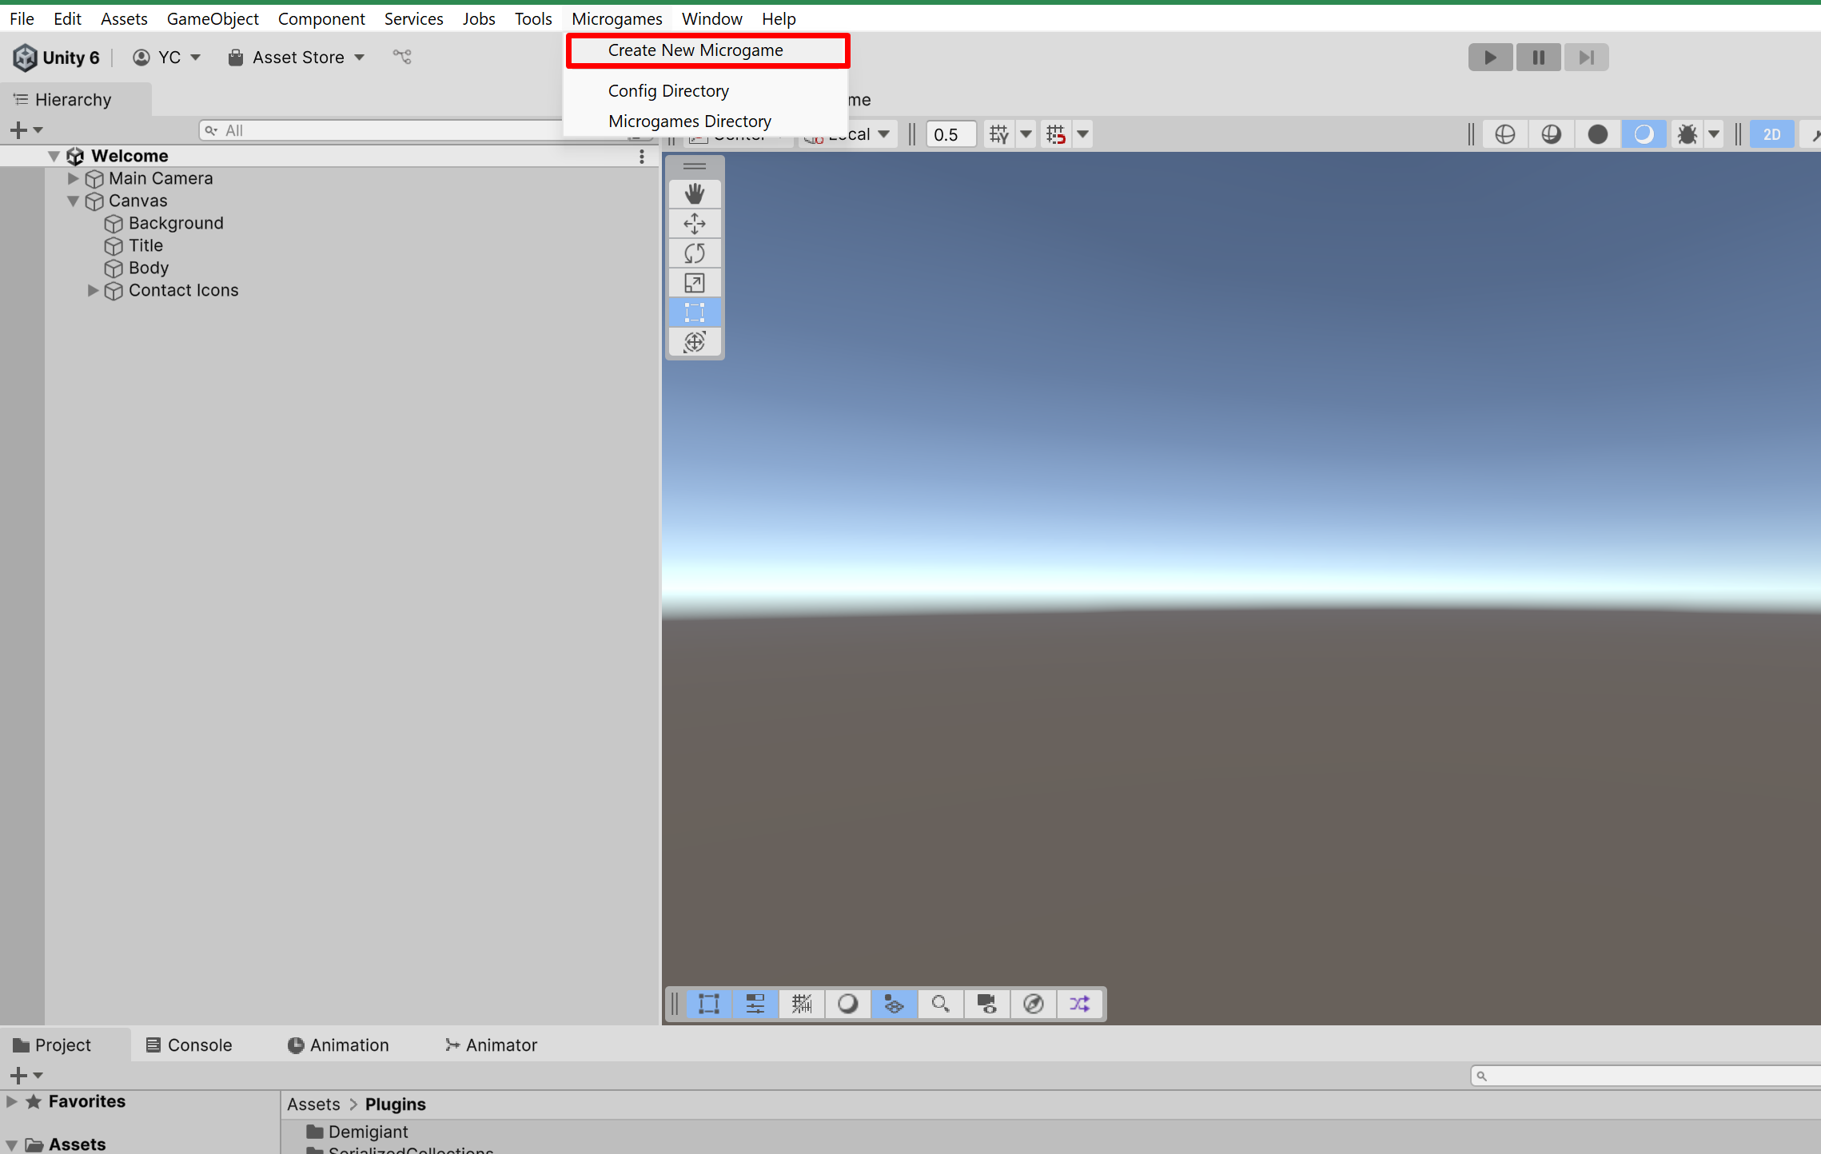Open the Asset Store dropdown
Screen dimensions: 1821x1154
click(x=297, y=58)
